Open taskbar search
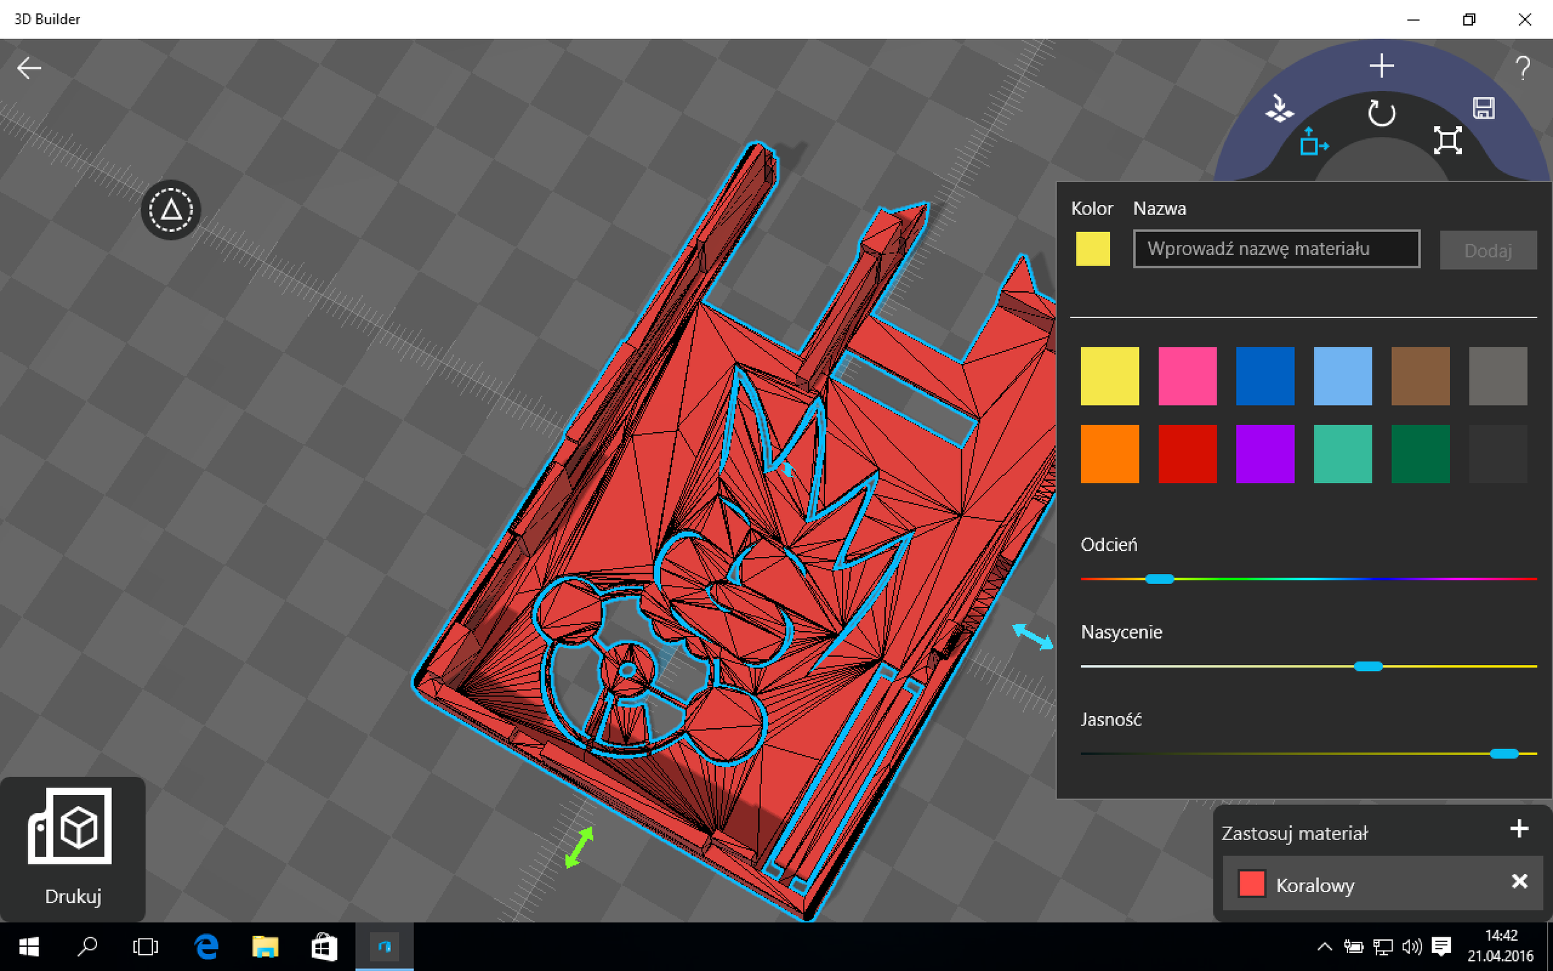 tap(88, 947)
